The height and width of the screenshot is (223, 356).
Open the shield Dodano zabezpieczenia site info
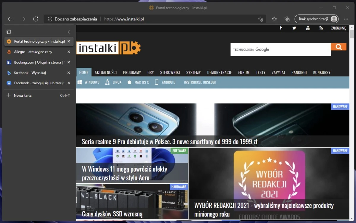pyautogui.click(x=50, y=19)
